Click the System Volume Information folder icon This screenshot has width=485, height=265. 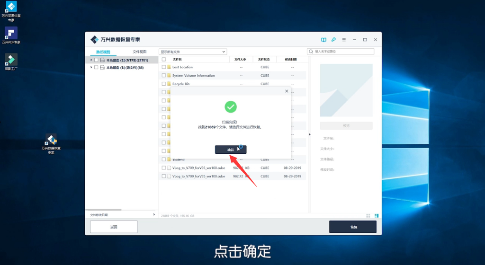tap(169, 75)
